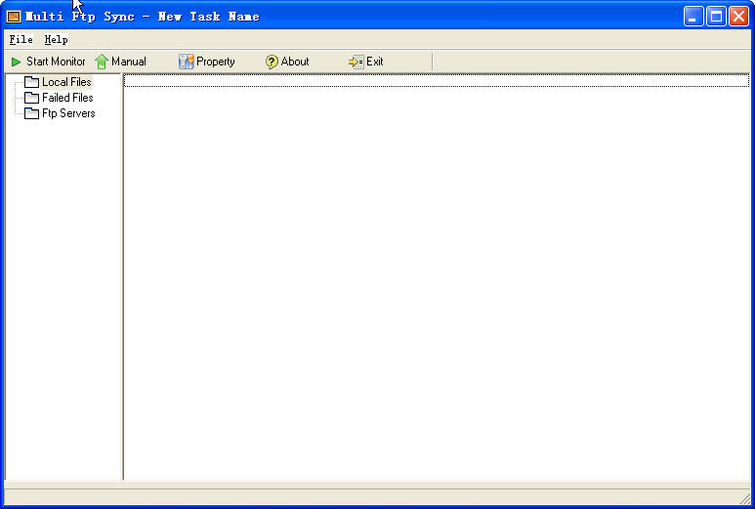Select the Failed Files tree item
This screenshot has width=755, height=509.
[x=67, y=98]
